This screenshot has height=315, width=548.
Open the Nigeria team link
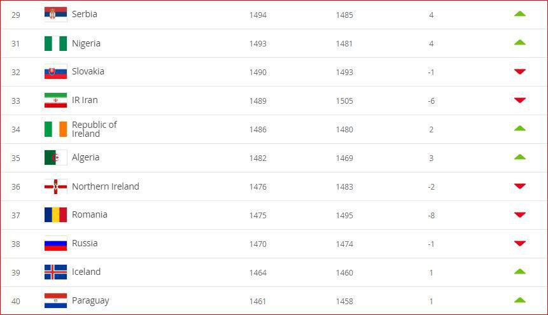point(86,44)
